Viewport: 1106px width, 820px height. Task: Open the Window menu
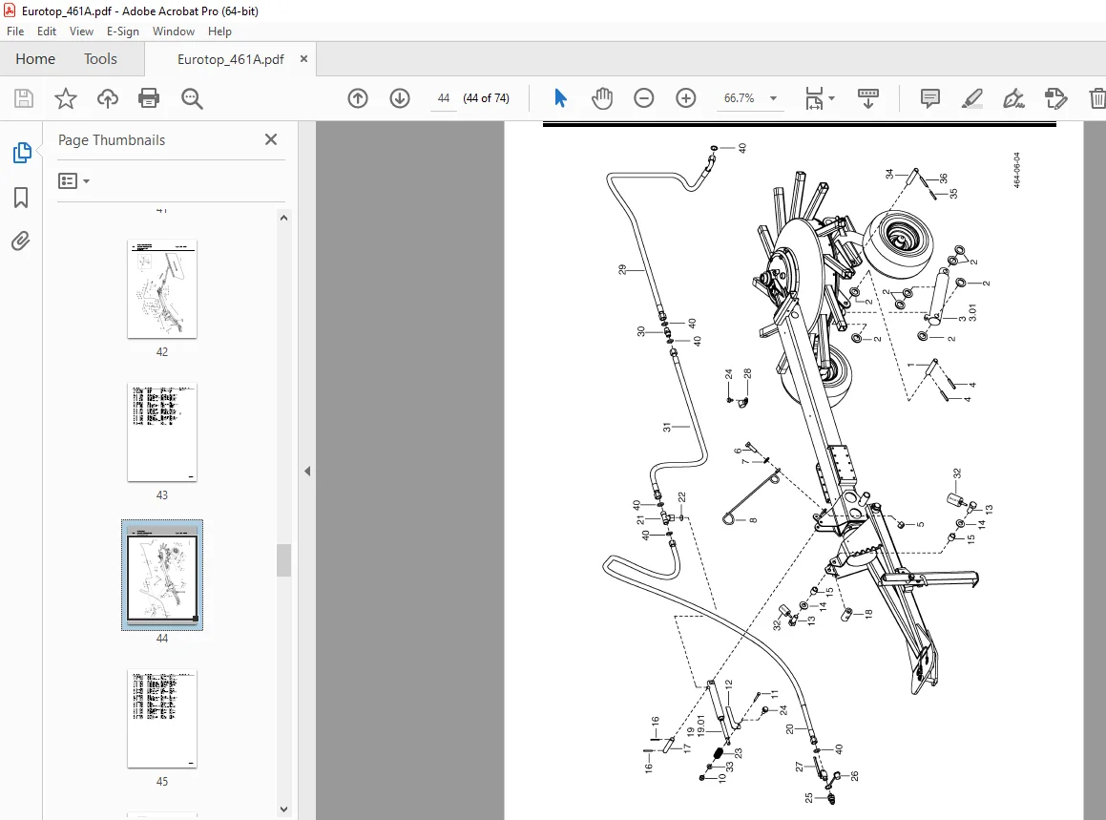[174, 32]
